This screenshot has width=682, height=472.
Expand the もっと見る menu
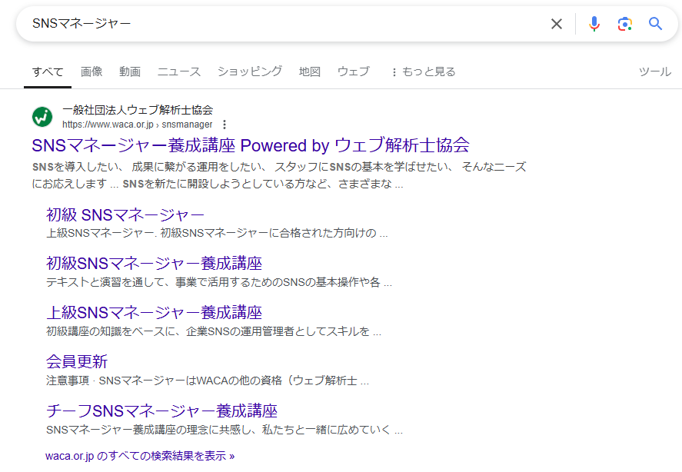423,71
